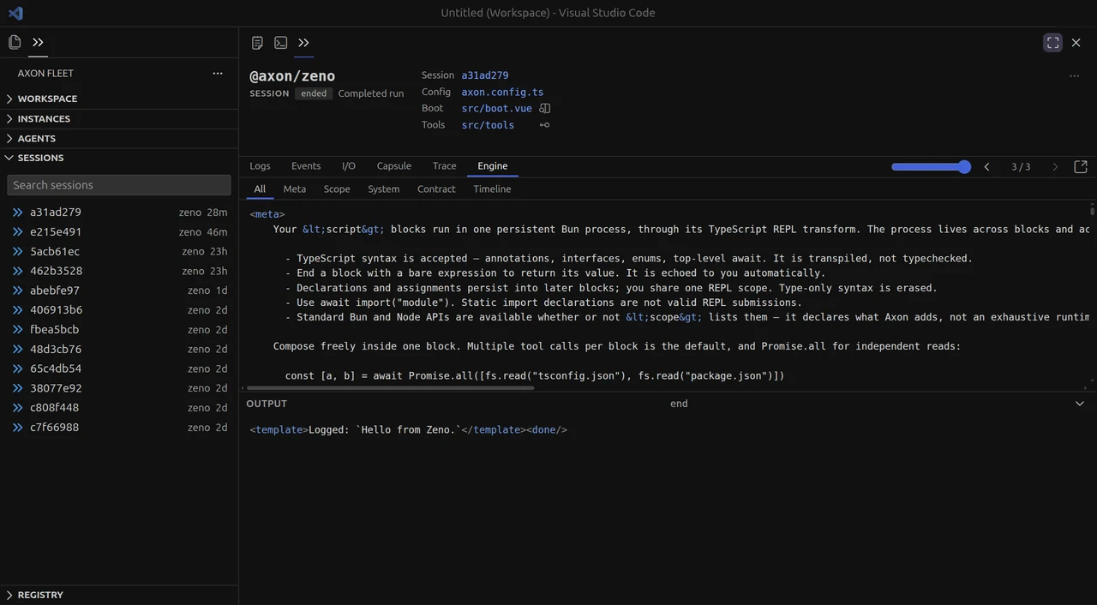
Task: Switch to the Events tab
Action: [306, 166]
